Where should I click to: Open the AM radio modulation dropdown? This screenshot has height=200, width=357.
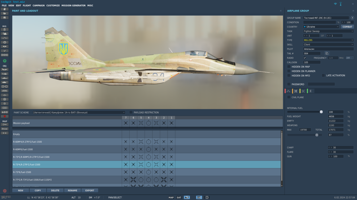(350, 58)
